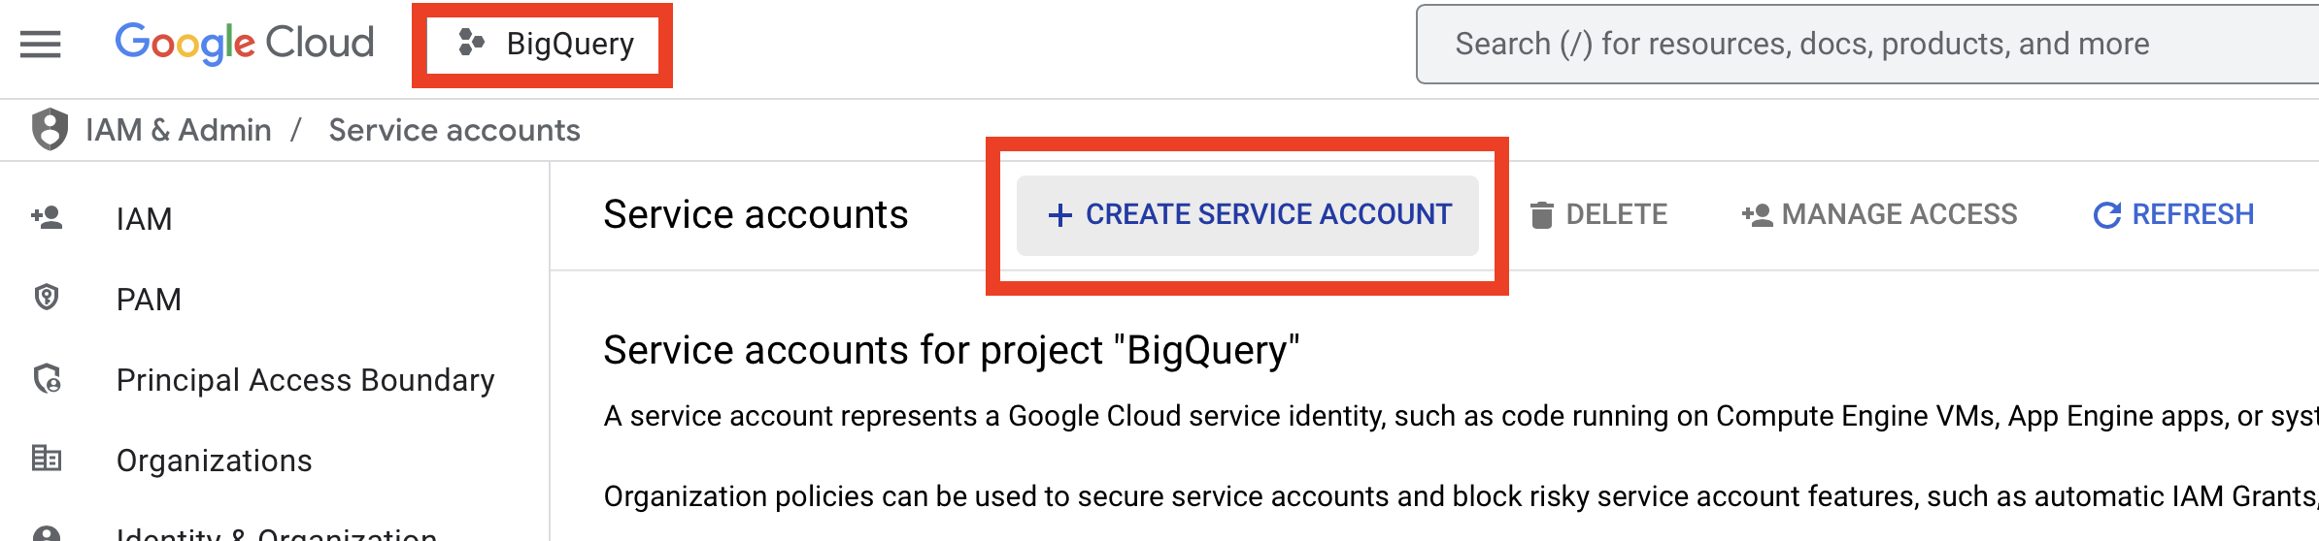Click the Delete trash button
The image size is (2319, 541).
pyautogui.click(x=1598, y=214)
